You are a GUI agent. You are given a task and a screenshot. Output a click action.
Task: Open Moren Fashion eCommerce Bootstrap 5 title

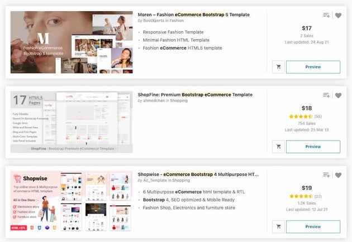(x=194, y=14)
